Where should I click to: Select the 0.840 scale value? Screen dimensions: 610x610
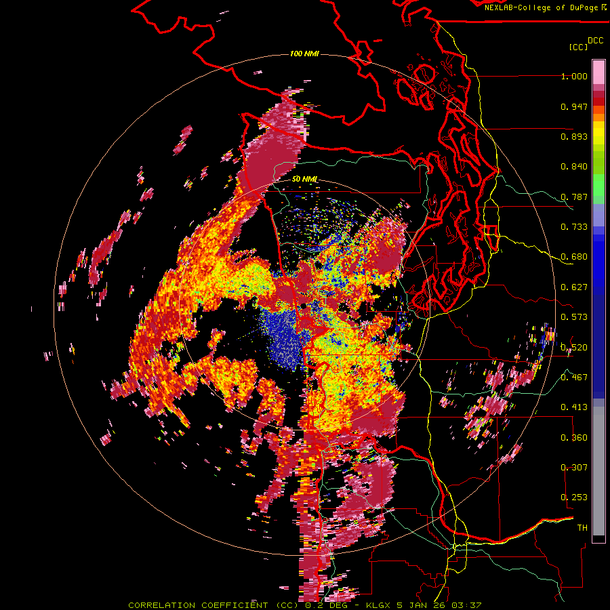pos(574,167)
